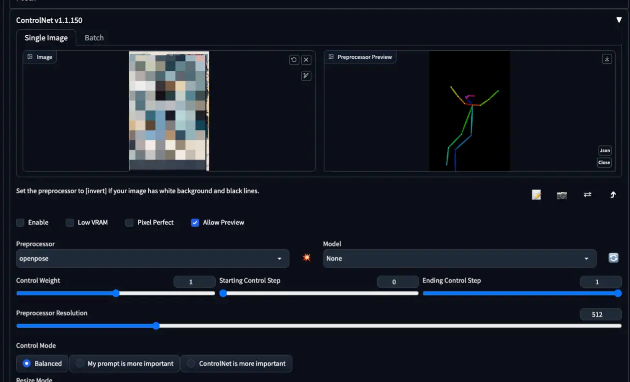Click the Preprocessor Preview label icon

tap(331, 57)
